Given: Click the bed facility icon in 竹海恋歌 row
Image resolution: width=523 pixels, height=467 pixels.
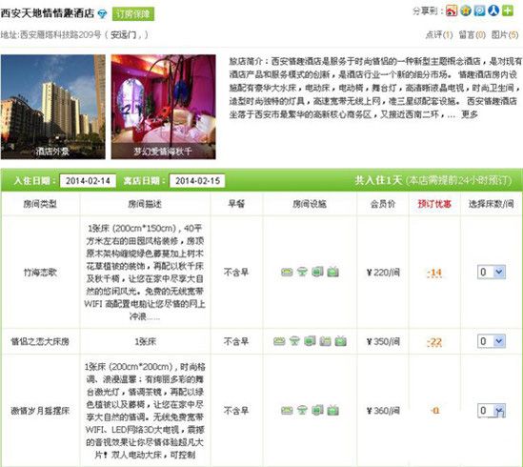Looking at the screenshot, I should click(287, 272).
